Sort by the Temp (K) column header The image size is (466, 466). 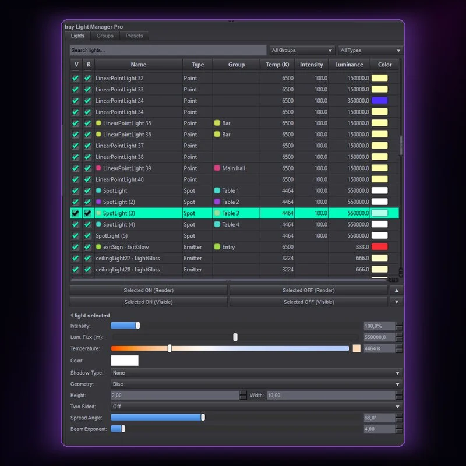(x=277, y=65)
